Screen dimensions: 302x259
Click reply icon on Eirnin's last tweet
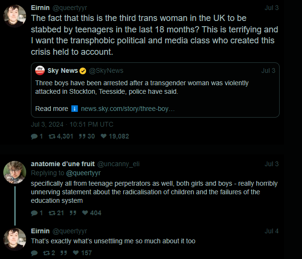(34, 253)
